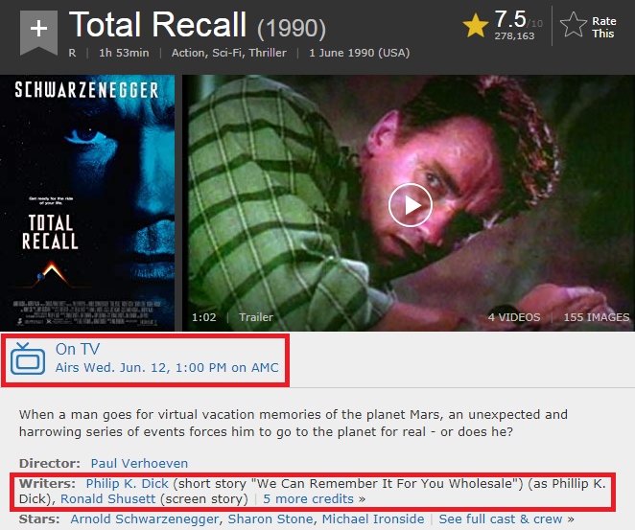Click the On TV heading
This screenshot has width=635, height=530.
tap(78, 349)
